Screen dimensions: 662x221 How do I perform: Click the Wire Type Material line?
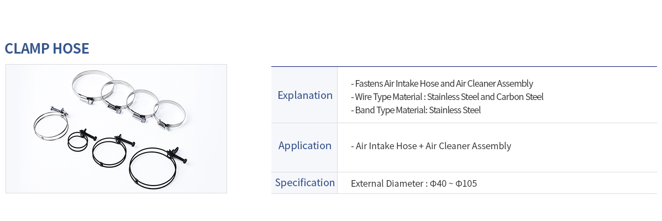(x=447, y=97)
